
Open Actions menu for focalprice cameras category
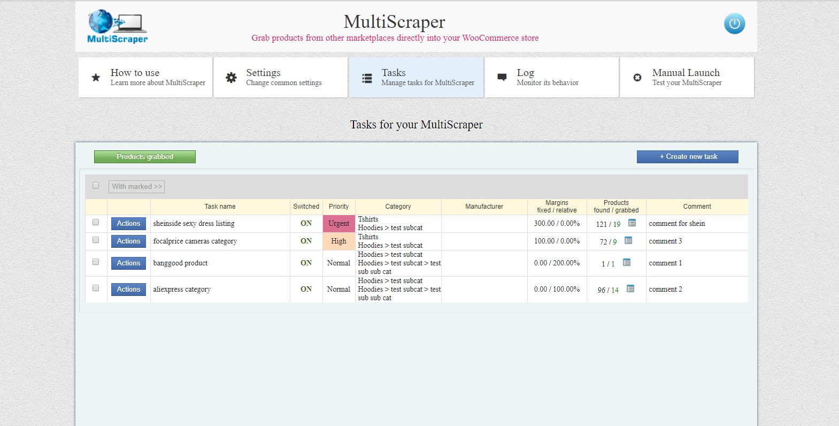(x=128, y=241)
